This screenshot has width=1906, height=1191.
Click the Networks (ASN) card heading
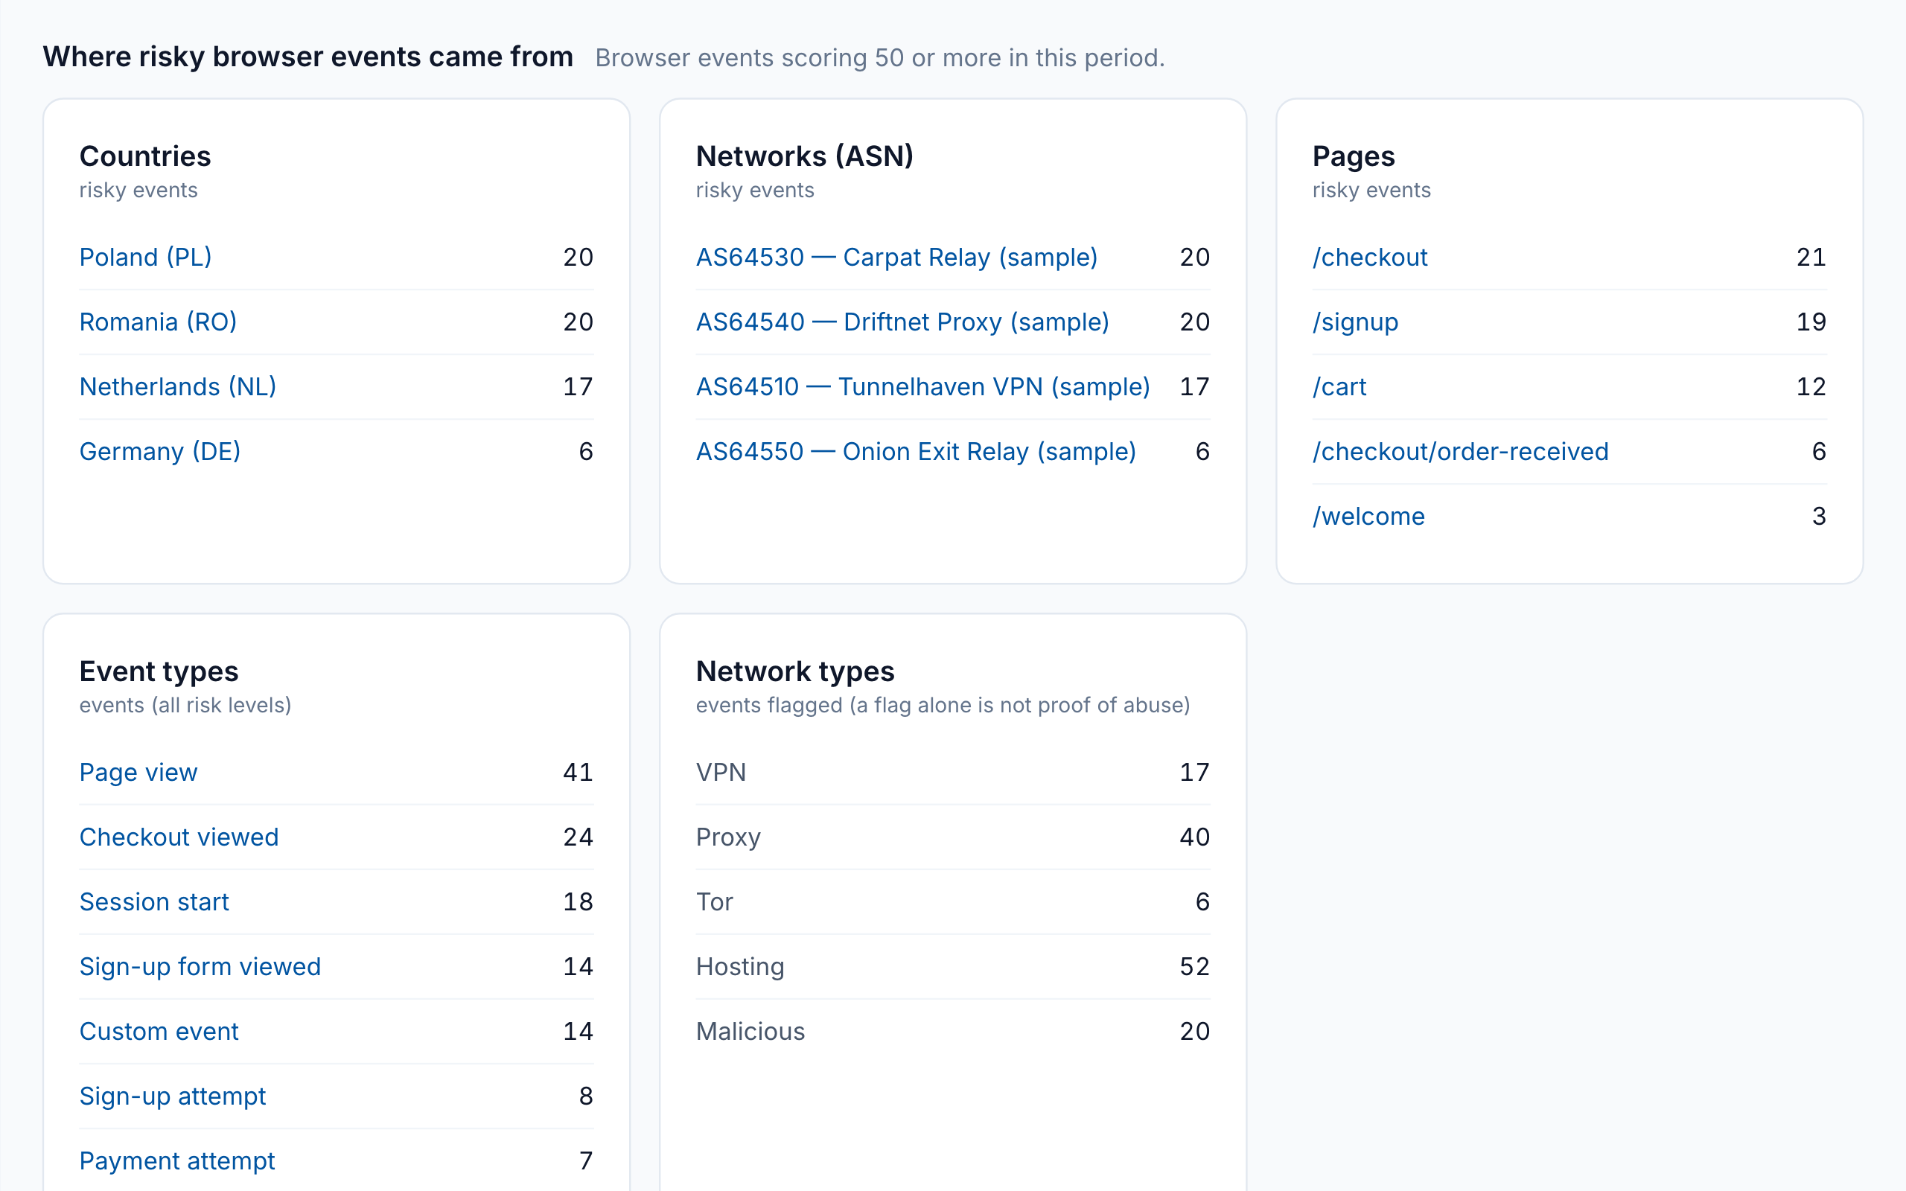coord(805,156)
